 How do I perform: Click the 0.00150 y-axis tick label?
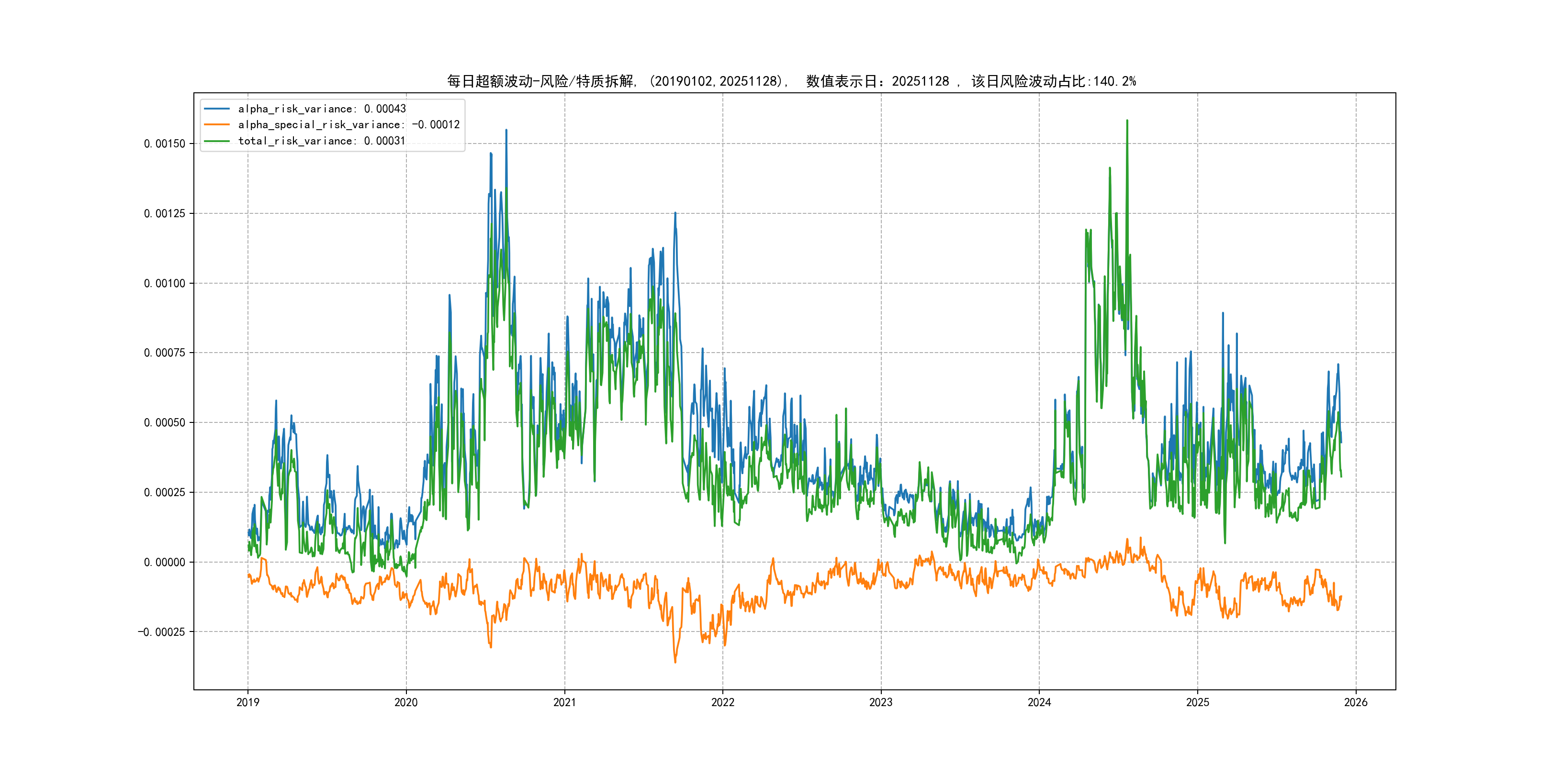pos(164,144)
